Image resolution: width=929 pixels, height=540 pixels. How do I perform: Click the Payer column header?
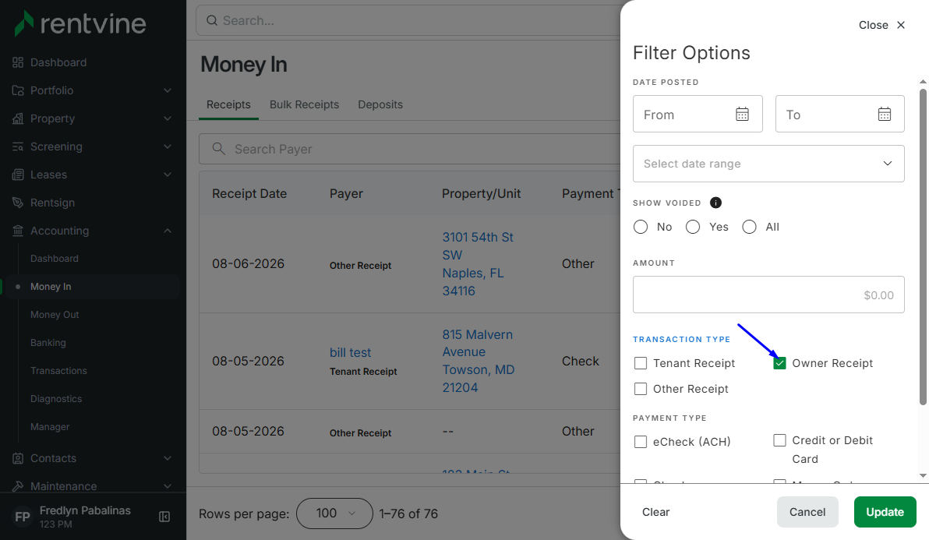pos(347,193)
